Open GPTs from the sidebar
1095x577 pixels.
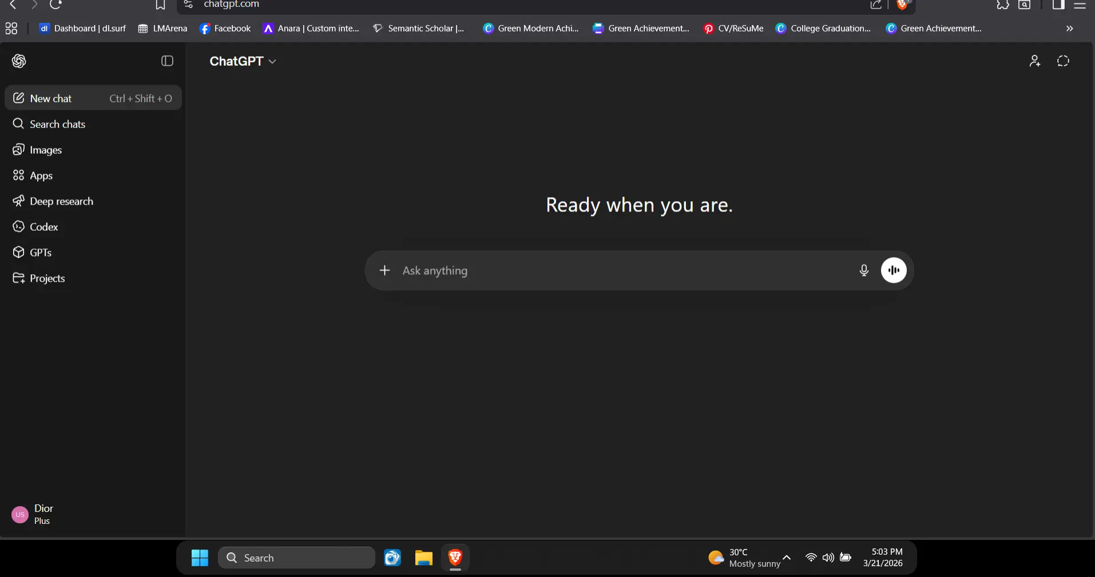[x=93, y=253]
